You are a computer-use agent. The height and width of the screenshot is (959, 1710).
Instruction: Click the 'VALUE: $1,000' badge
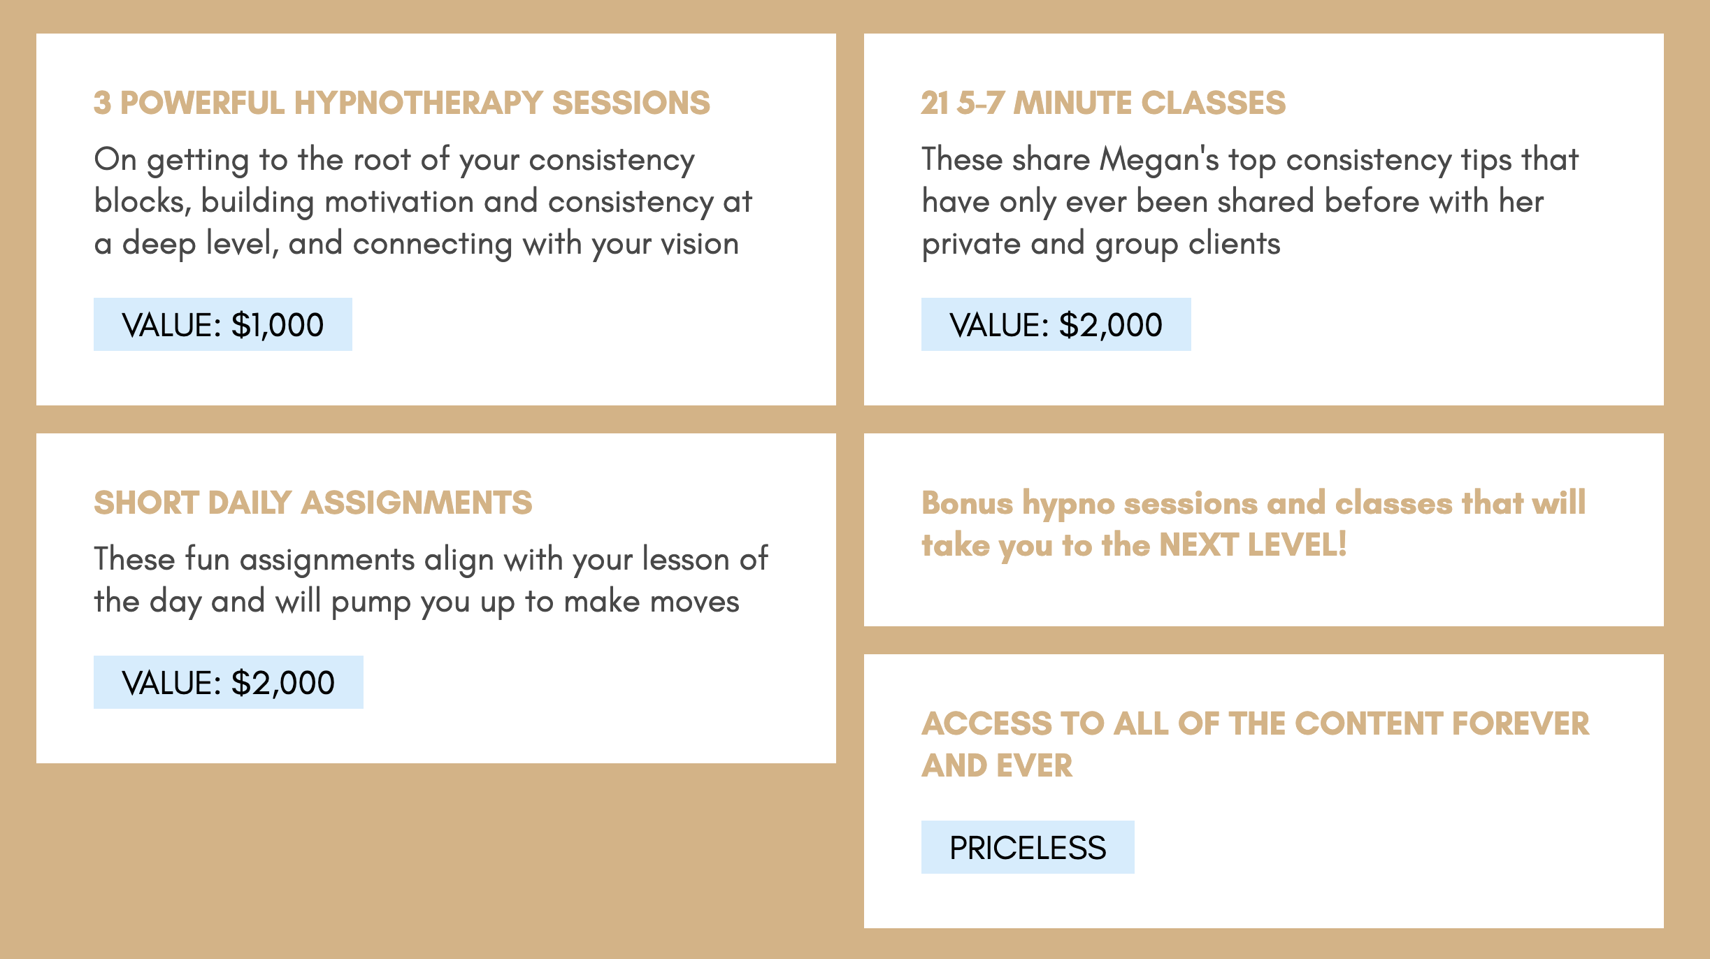point(223,324)
